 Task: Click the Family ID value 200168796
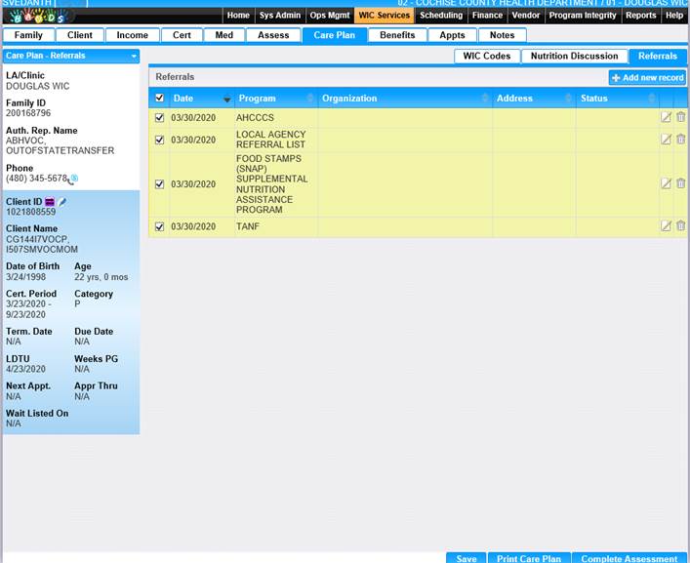28,113
